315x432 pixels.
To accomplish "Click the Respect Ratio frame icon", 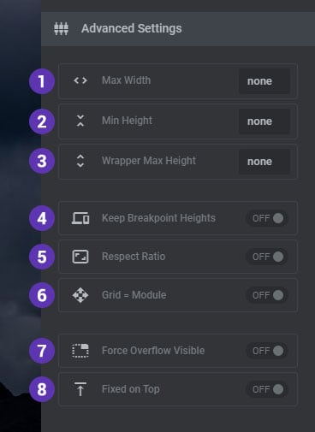I will click(x=80, y=257).
